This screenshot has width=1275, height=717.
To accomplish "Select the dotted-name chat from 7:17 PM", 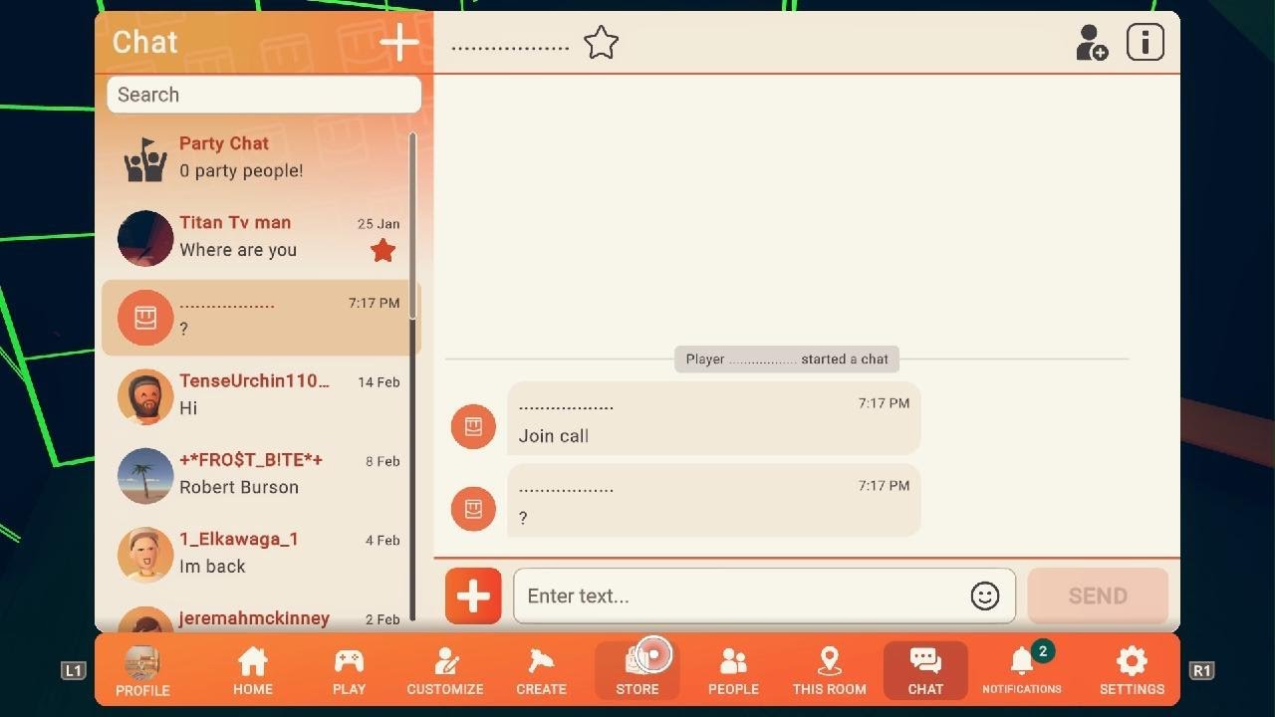I will [x=261, y=317].
